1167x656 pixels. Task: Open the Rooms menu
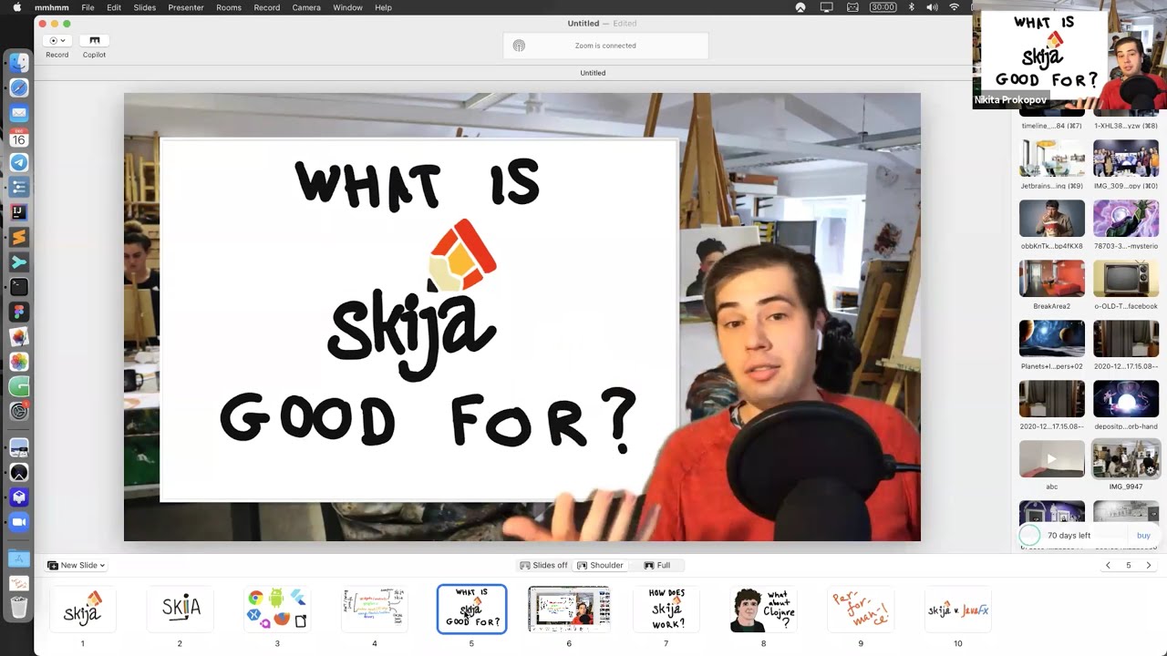coord(229,7)
